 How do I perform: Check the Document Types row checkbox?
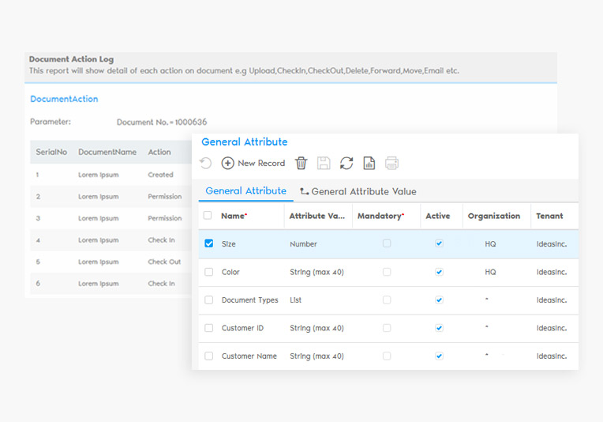208,300
